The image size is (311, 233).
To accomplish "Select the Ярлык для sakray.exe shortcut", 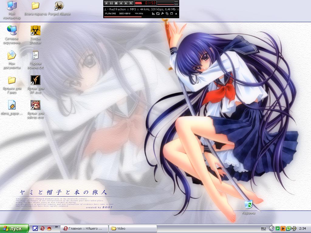I will [x=36, y=110].
